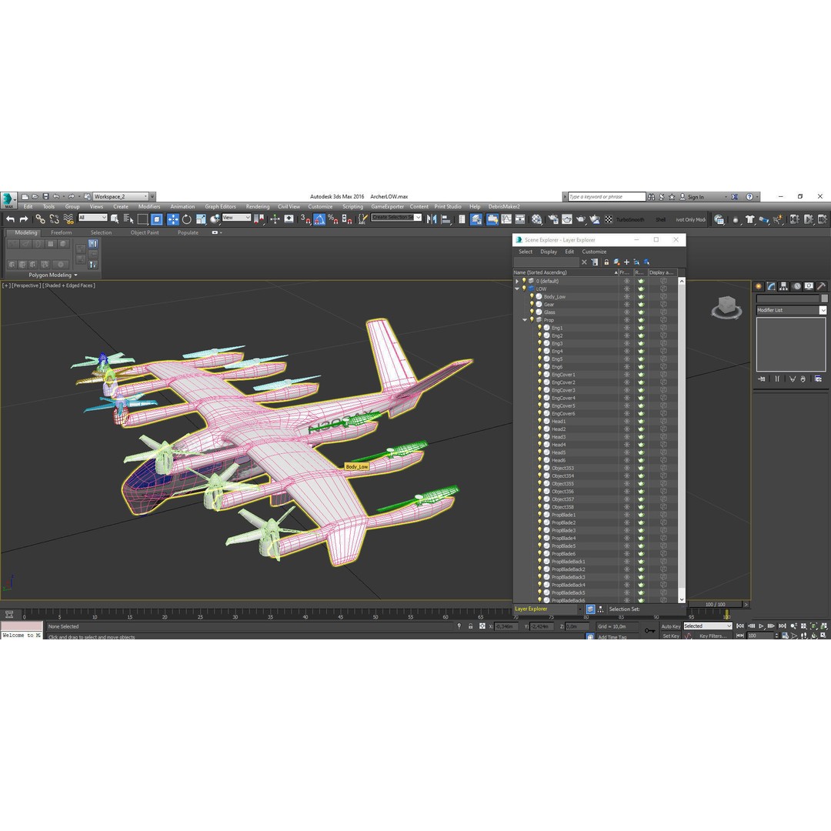Collapse the LOW layer
831x831 pixels.
point(517,289)
